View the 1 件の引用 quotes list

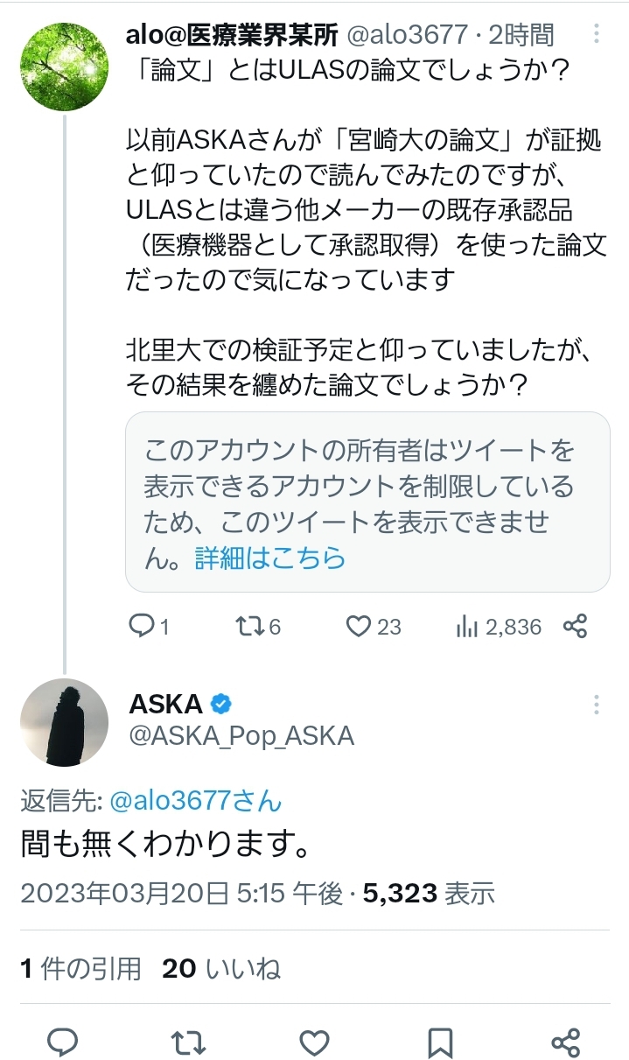coord(80,967)
